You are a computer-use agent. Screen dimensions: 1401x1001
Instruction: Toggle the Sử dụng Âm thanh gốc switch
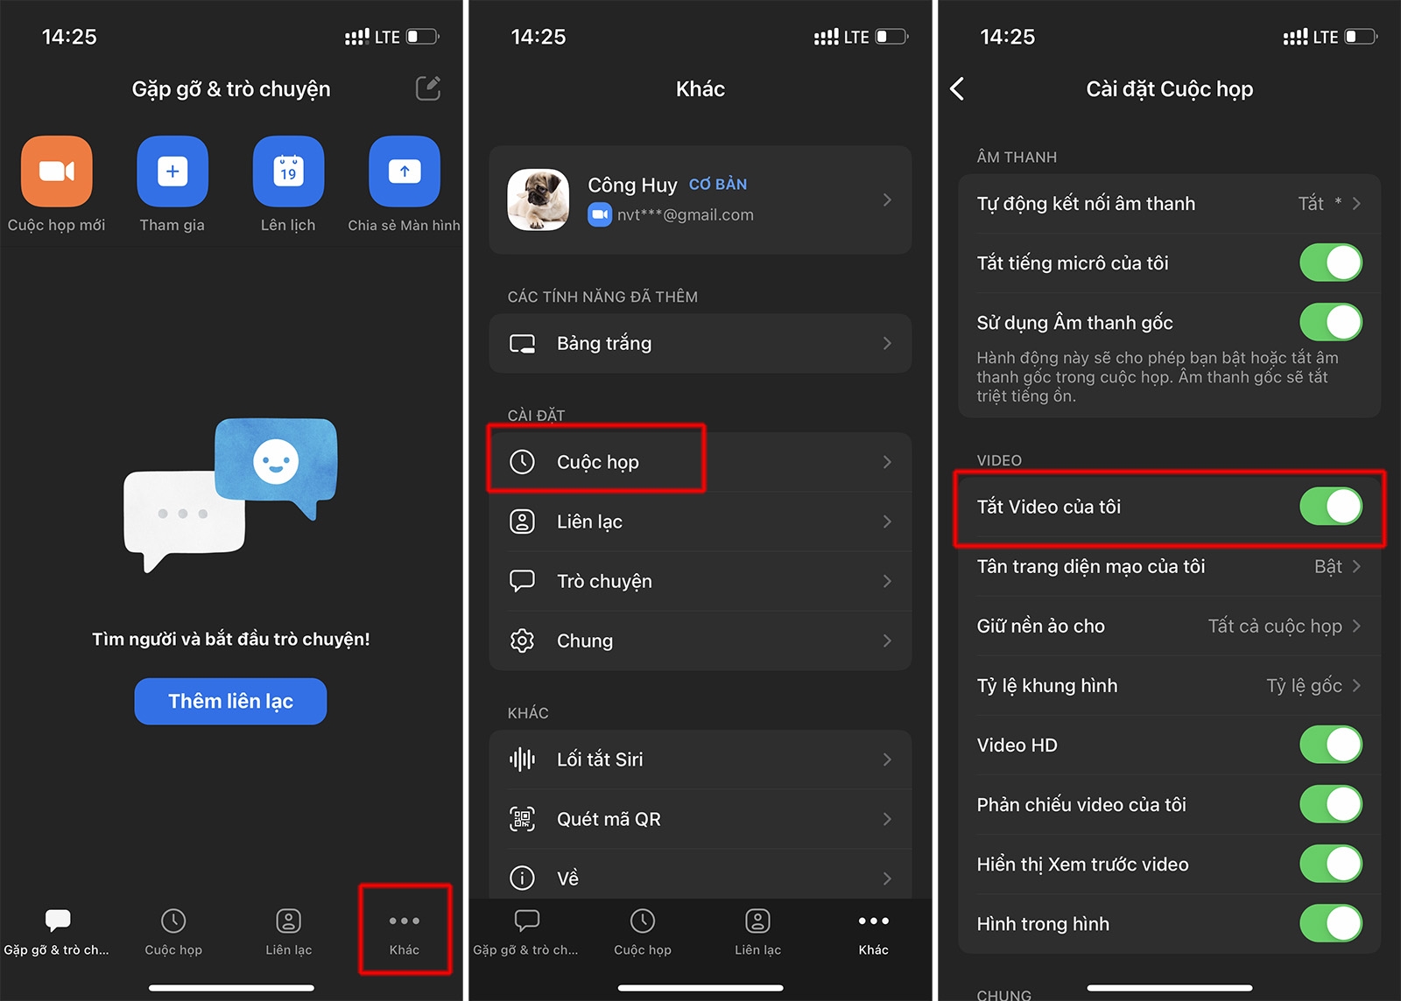(x=1331, y=322)
